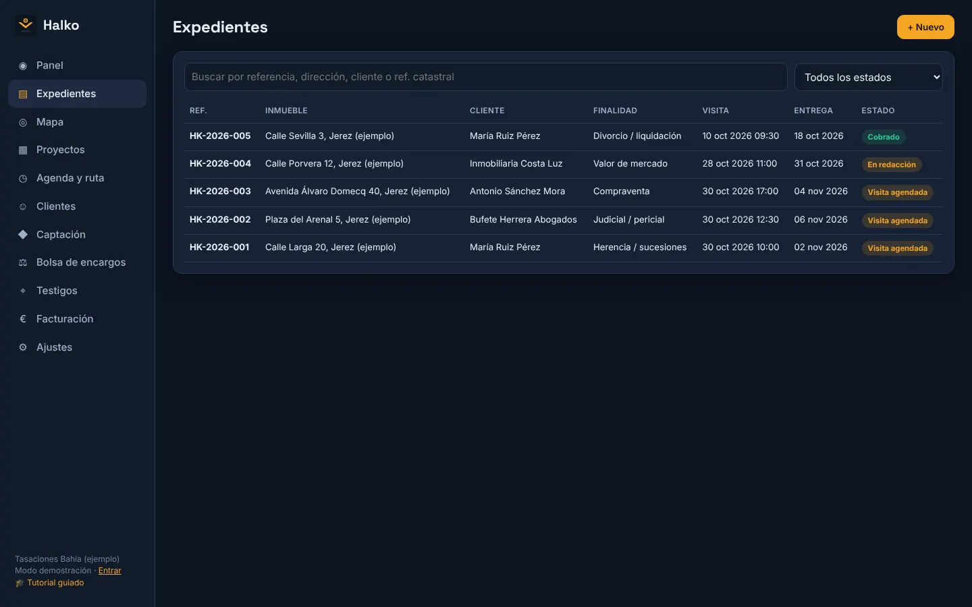This screenshot has width=972, height=607.
Task: Click the Panel sidebar icon
Action: pyautogui.click(x=23, y=65)
